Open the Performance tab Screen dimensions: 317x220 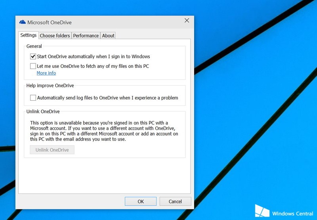click(x=86, y=36)
